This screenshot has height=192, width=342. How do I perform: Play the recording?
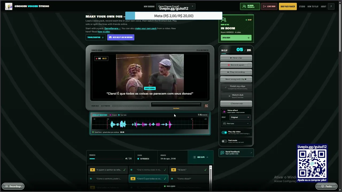point(236,72)
